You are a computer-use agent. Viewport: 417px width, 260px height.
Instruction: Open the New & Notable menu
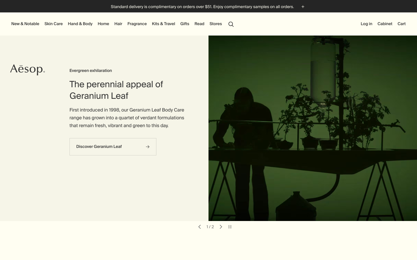25,24
